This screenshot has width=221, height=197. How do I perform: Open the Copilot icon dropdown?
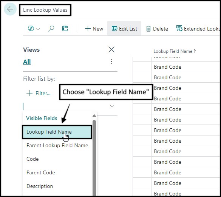point(34,29)
